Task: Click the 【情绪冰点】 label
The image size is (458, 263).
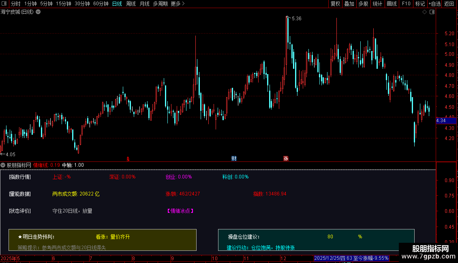Action: pyautogui.click(x=180, y=211)
